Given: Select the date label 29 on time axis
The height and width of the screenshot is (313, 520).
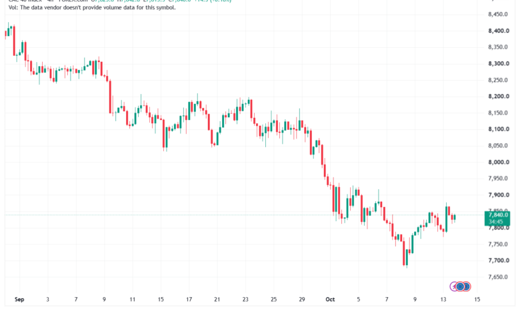Looking at the screenshot, I should (301, 300).
